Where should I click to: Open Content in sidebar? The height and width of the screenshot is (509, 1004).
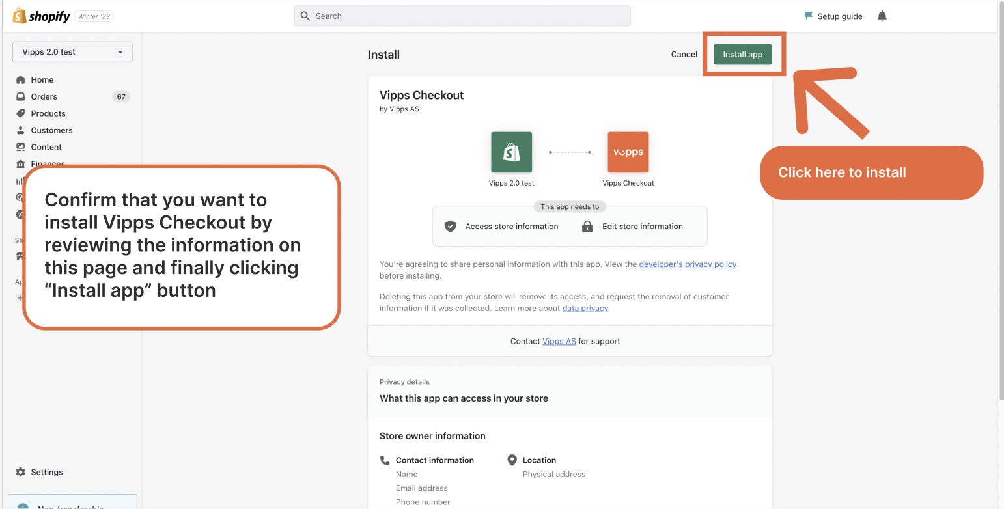(46, 147)
